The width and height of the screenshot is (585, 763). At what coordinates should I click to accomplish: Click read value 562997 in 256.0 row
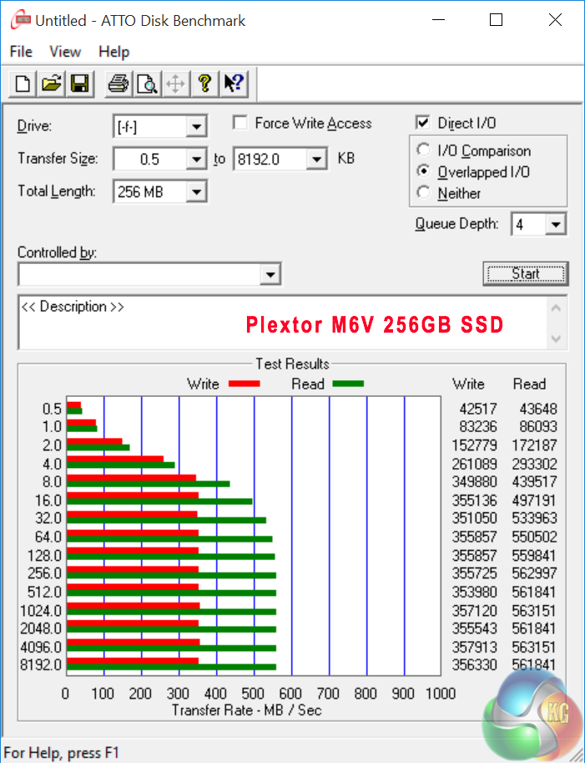pyautogui.click(x=534, y=573)
